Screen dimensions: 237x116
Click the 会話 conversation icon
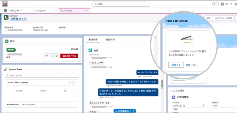click(x=90, y=50)
